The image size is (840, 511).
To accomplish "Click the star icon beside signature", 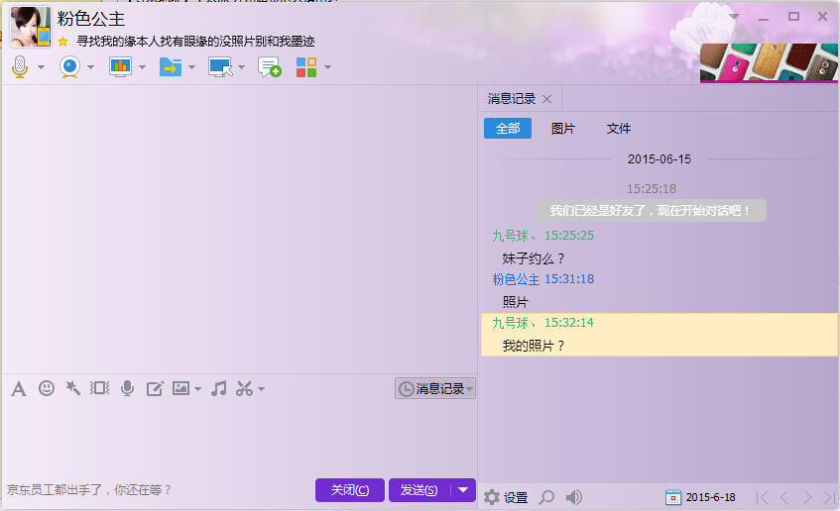I will tap(63, 42).
